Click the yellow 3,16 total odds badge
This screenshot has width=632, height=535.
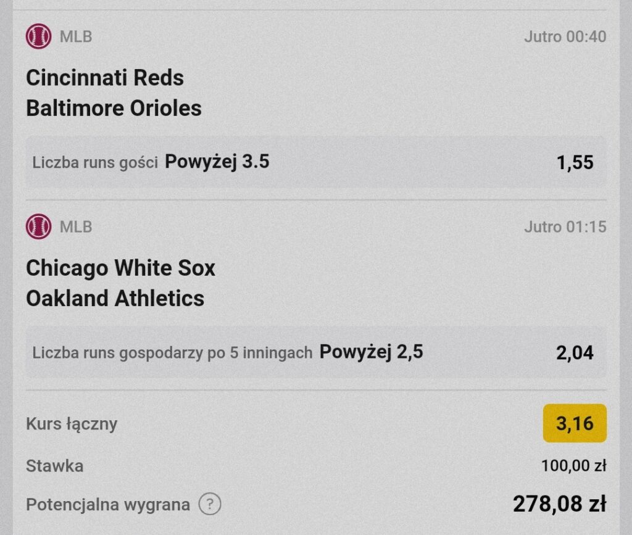(575, 423)
